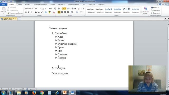The height and width of the screenshot is (95, 169).
Task: Expand the styles gallery
Action: pos(141,13)
